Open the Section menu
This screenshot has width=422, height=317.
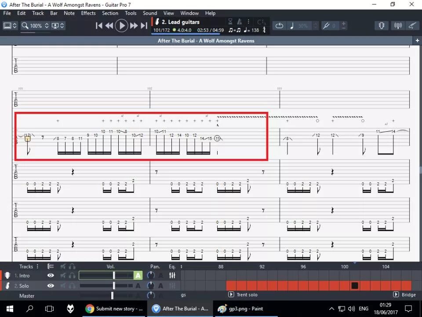point(110,13)
